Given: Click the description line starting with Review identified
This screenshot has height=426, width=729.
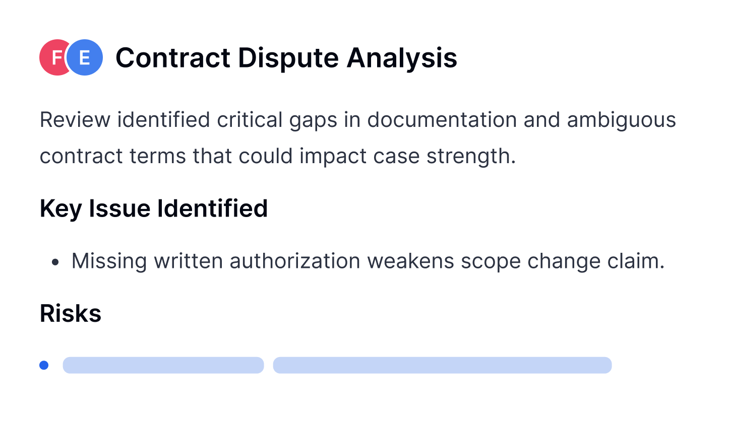Looking at the screenshot, I should [357, 120].
